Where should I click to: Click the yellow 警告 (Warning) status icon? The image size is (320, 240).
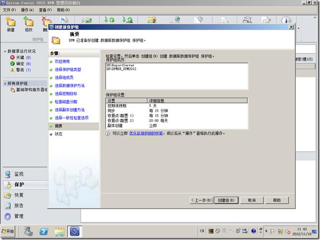coord(12,70)
